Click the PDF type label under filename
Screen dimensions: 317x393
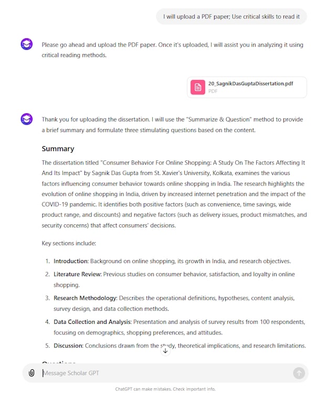(213, 91)
